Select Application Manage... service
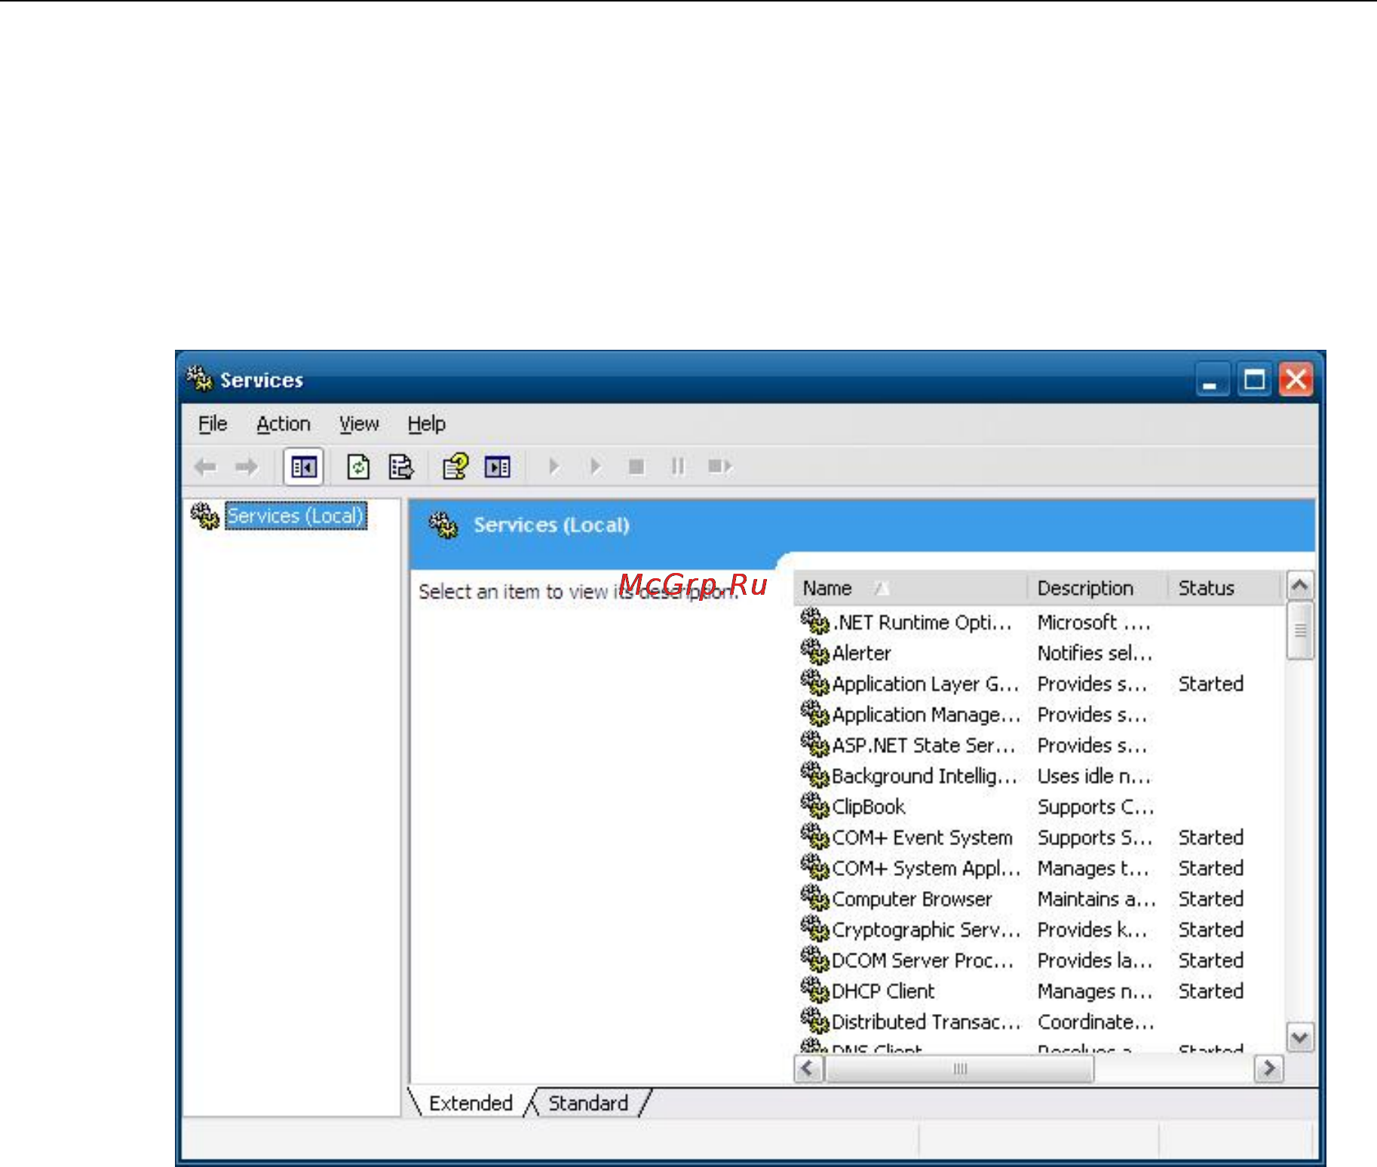Screen dimensions: 1377x1167 coord(1041,714)
